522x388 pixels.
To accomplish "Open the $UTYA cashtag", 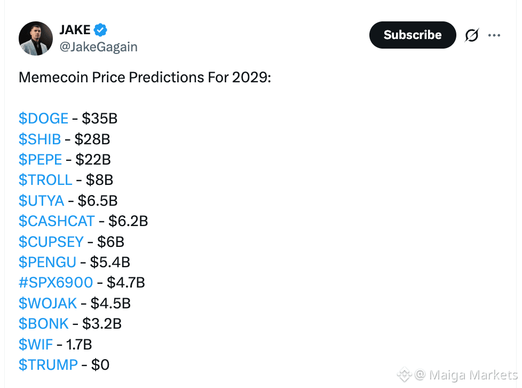I will click(41, 200).
